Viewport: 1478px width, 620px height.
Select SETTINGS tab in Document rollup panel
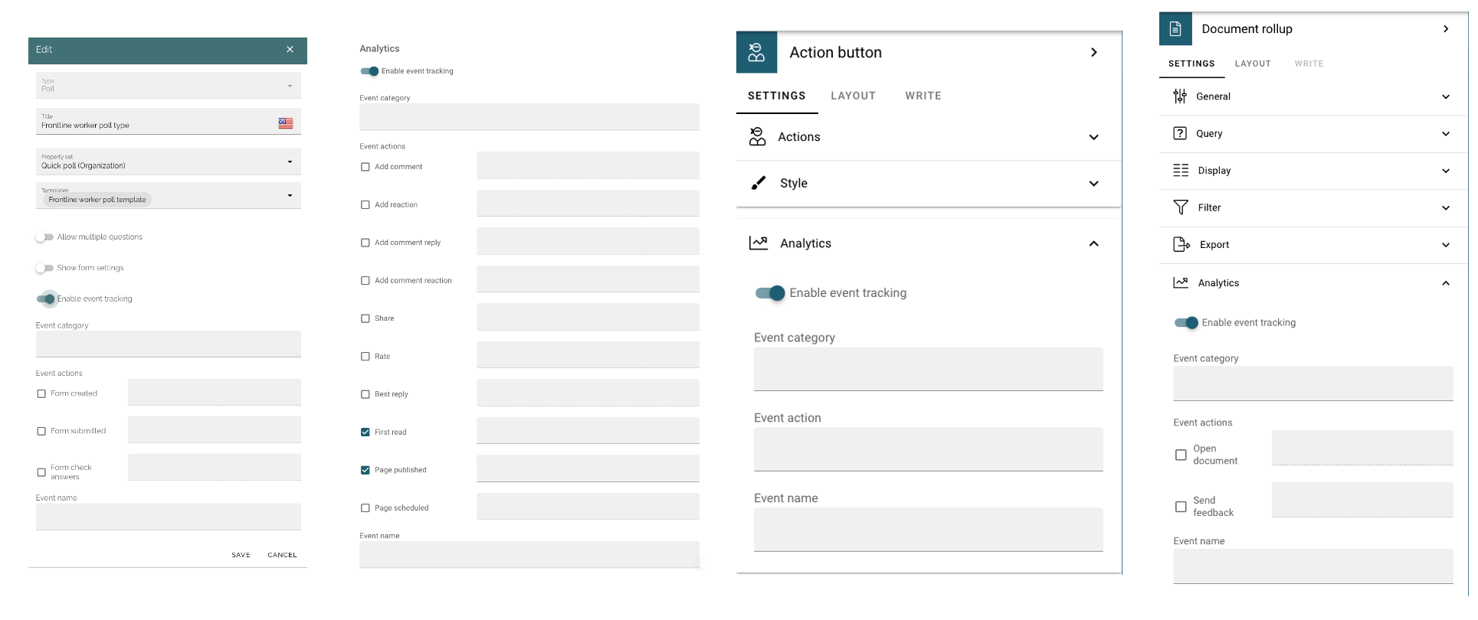pyautogui.click(x=1191, y=64)
